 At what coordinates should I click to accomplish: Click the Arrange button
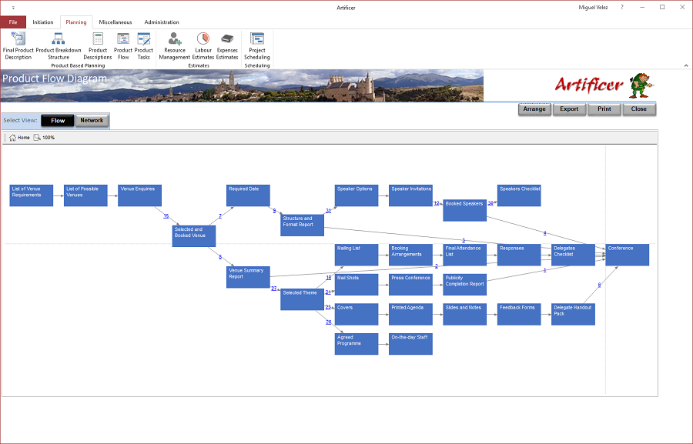534,109
